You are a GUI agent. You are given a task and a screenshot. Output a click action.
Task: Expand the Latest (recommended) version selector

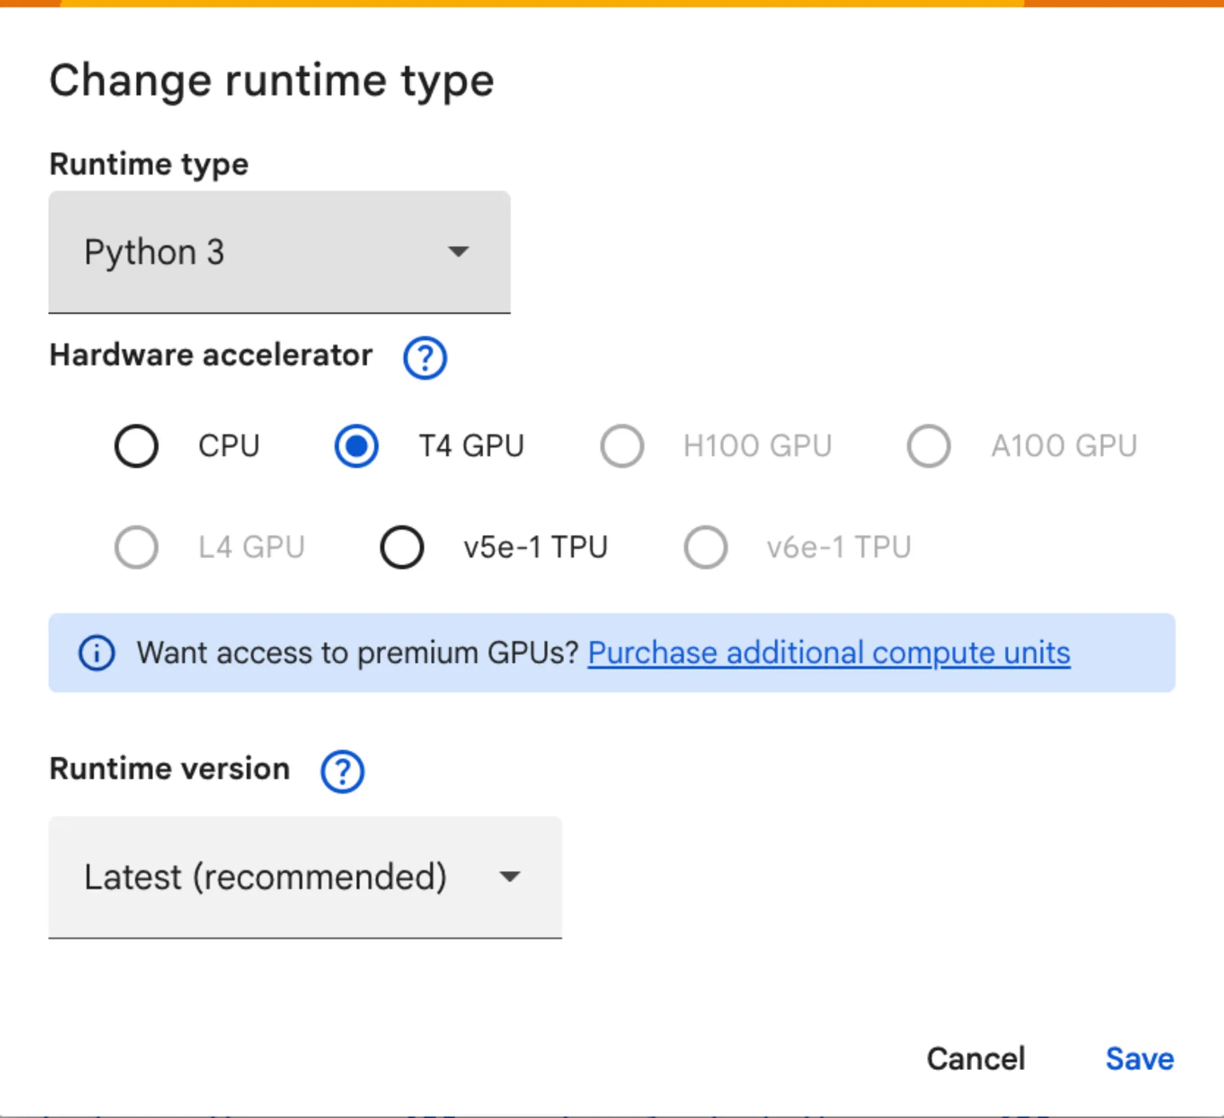click(x=509, y=876)
